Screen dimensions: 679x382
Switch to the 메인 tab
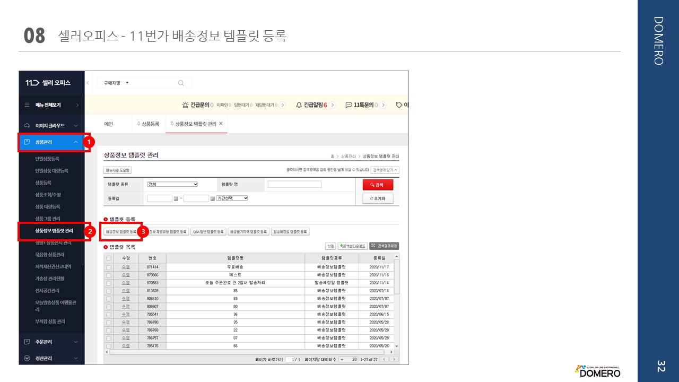point(108,124)
